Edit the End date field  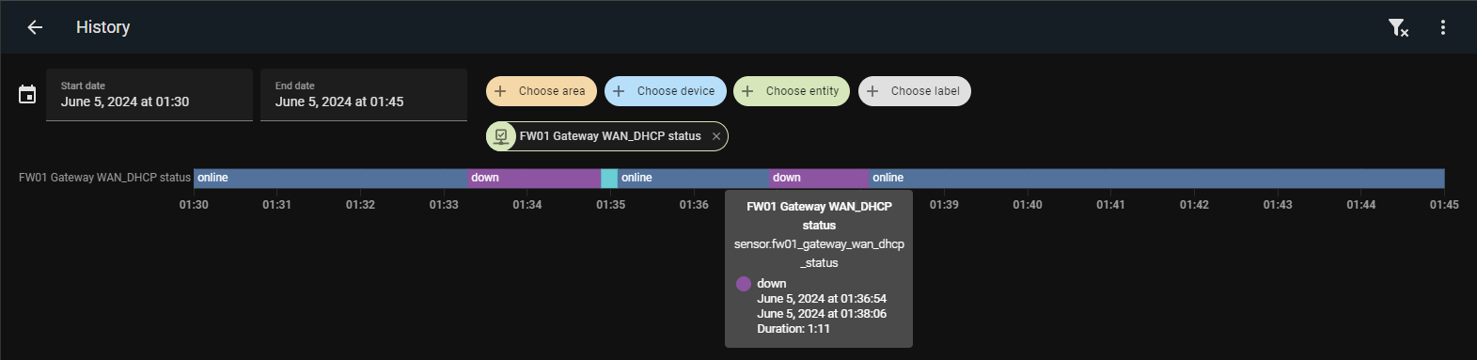coord(364,94)
